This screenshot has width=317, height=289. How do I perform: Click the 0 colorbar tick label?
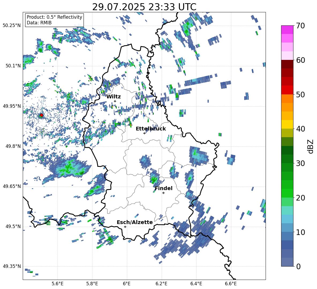tap(298, 266)
